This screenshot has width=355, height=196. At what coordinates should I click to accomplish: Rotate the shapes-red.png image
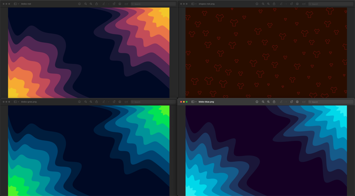click(x=292, y=4)
